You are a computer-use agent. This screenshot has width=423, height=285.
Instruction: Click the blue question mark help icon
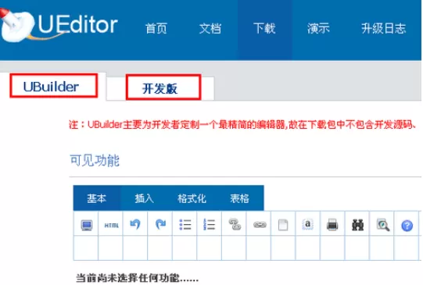(407, 226)
